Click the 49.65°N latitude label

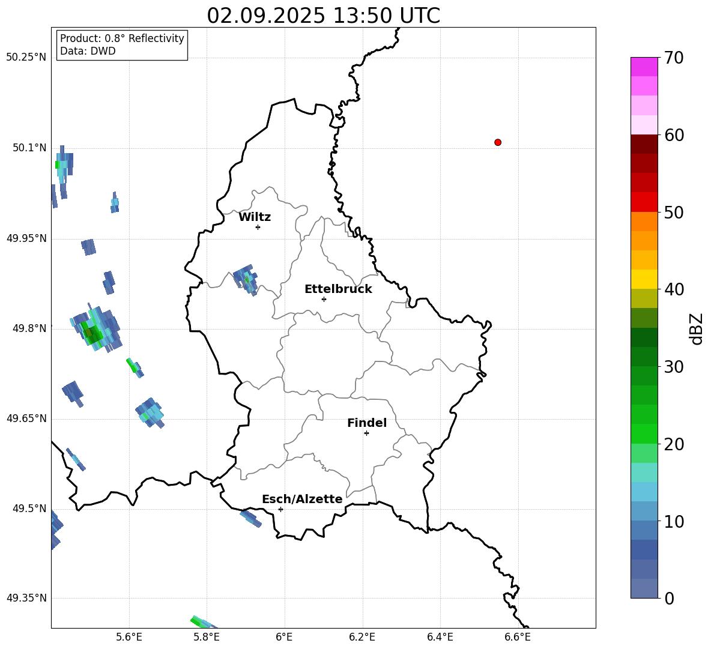point(26,418)
